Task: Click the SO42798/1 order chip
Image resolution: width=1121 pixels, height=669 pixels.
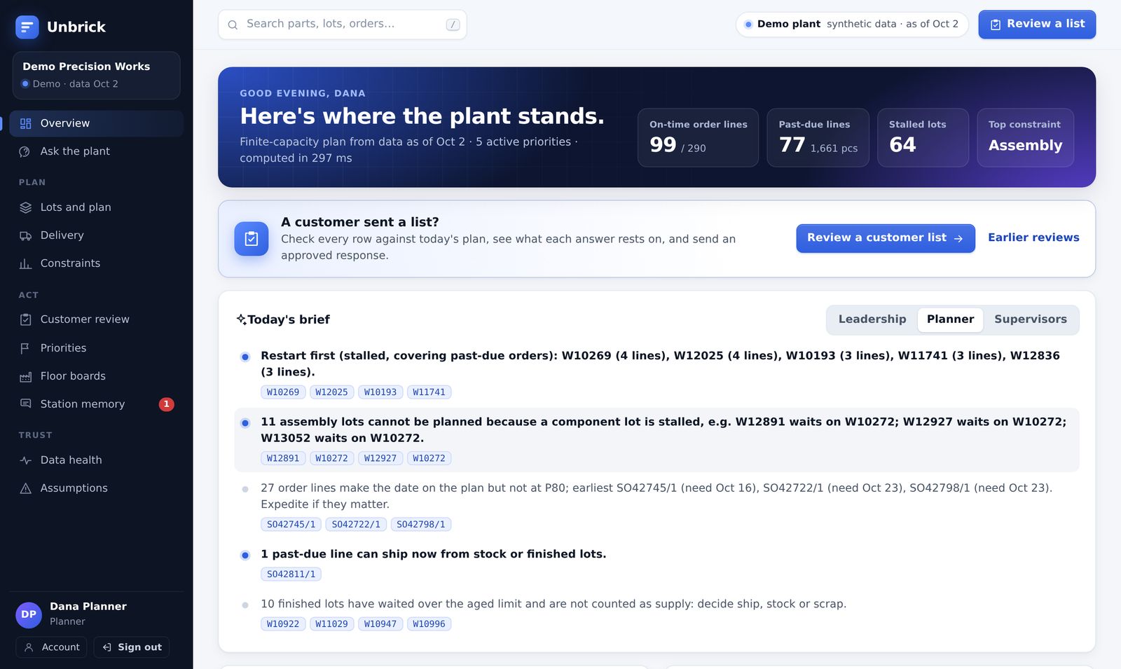Action: point(421,524)
